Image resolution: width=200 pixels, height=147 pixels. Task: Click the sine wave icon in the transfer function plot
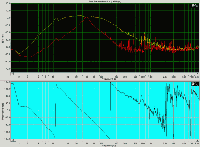click(196, 6)
